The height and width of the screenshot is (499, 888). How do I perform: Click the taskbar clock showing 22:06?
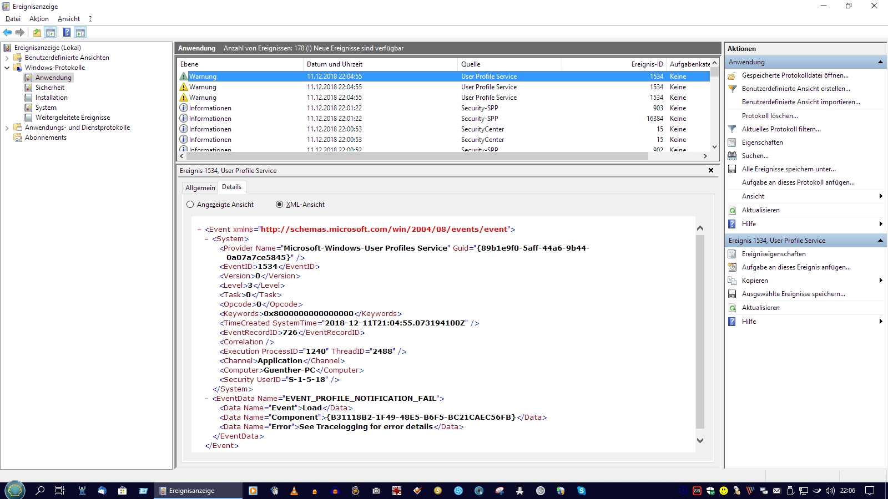tap(847, 491)
